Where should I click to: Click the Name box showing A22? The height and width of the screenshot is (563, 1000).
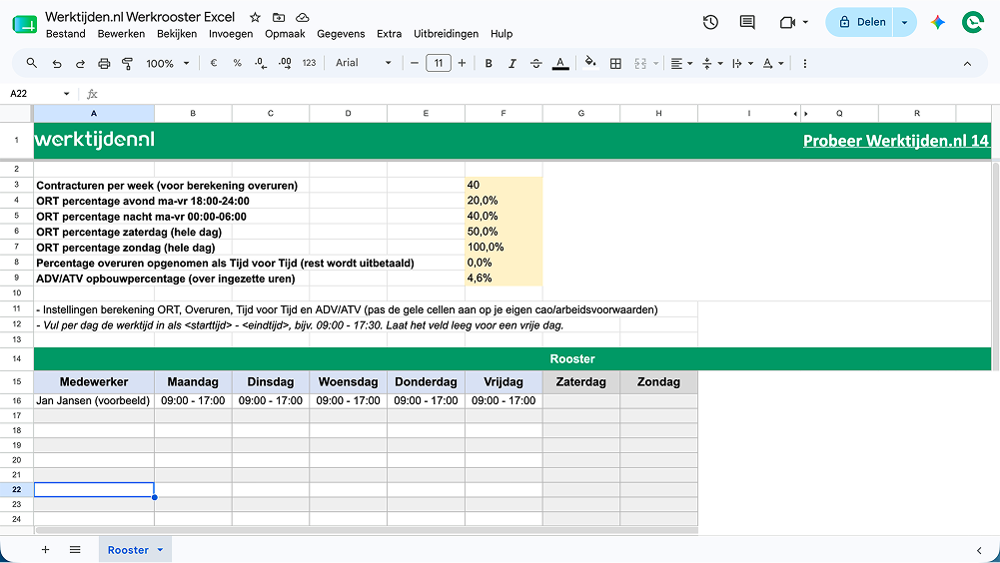coord(40,94)
